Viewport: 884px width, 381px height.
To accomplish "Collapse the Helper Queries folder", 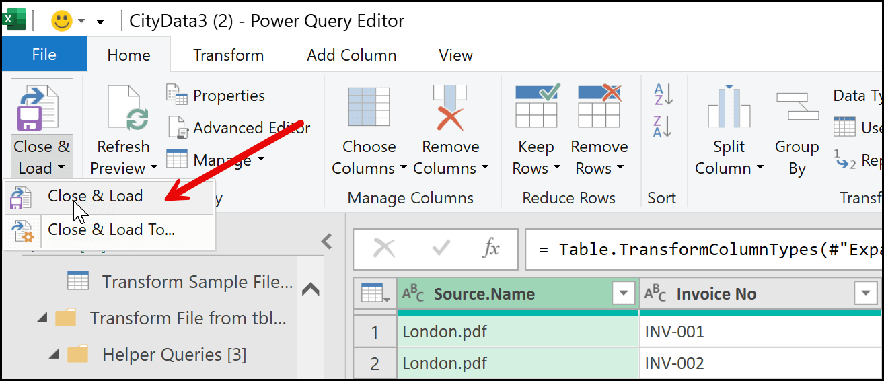I will tap(54, 354).
